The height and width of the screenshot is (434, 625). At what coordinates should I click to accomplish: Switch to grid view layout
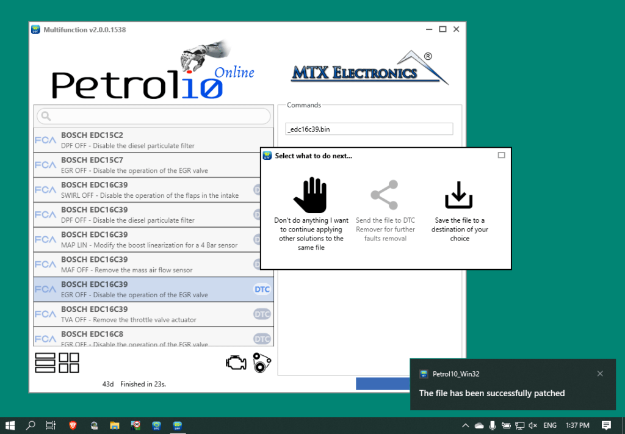69,363
